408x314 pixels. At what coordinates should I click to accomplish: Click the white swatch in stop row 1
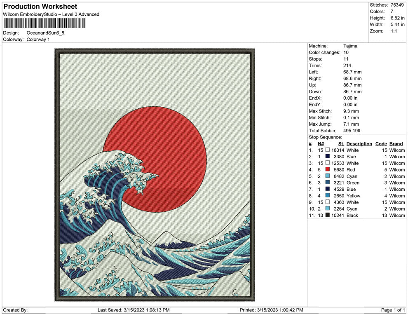(328, 150)
